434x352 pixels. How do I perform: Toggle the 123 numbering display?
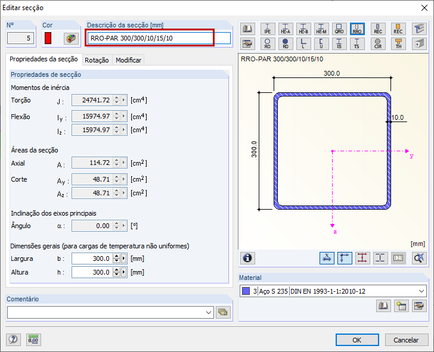point(398,258)
